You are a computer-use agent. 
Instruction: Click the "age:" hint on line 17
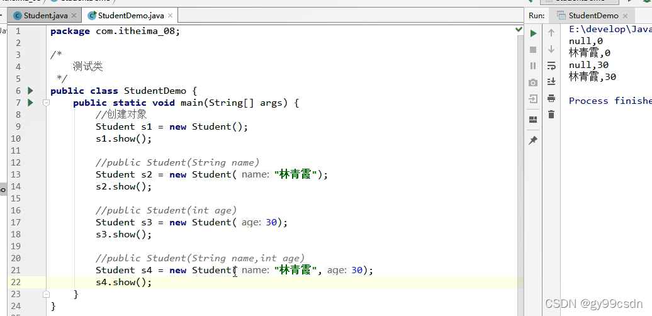251,222
